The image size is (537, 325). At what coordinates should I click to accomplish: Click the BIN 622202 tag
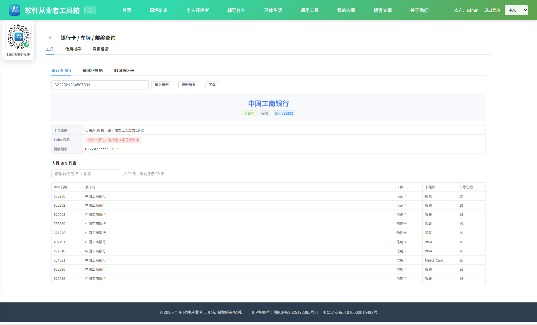(284, 113)
